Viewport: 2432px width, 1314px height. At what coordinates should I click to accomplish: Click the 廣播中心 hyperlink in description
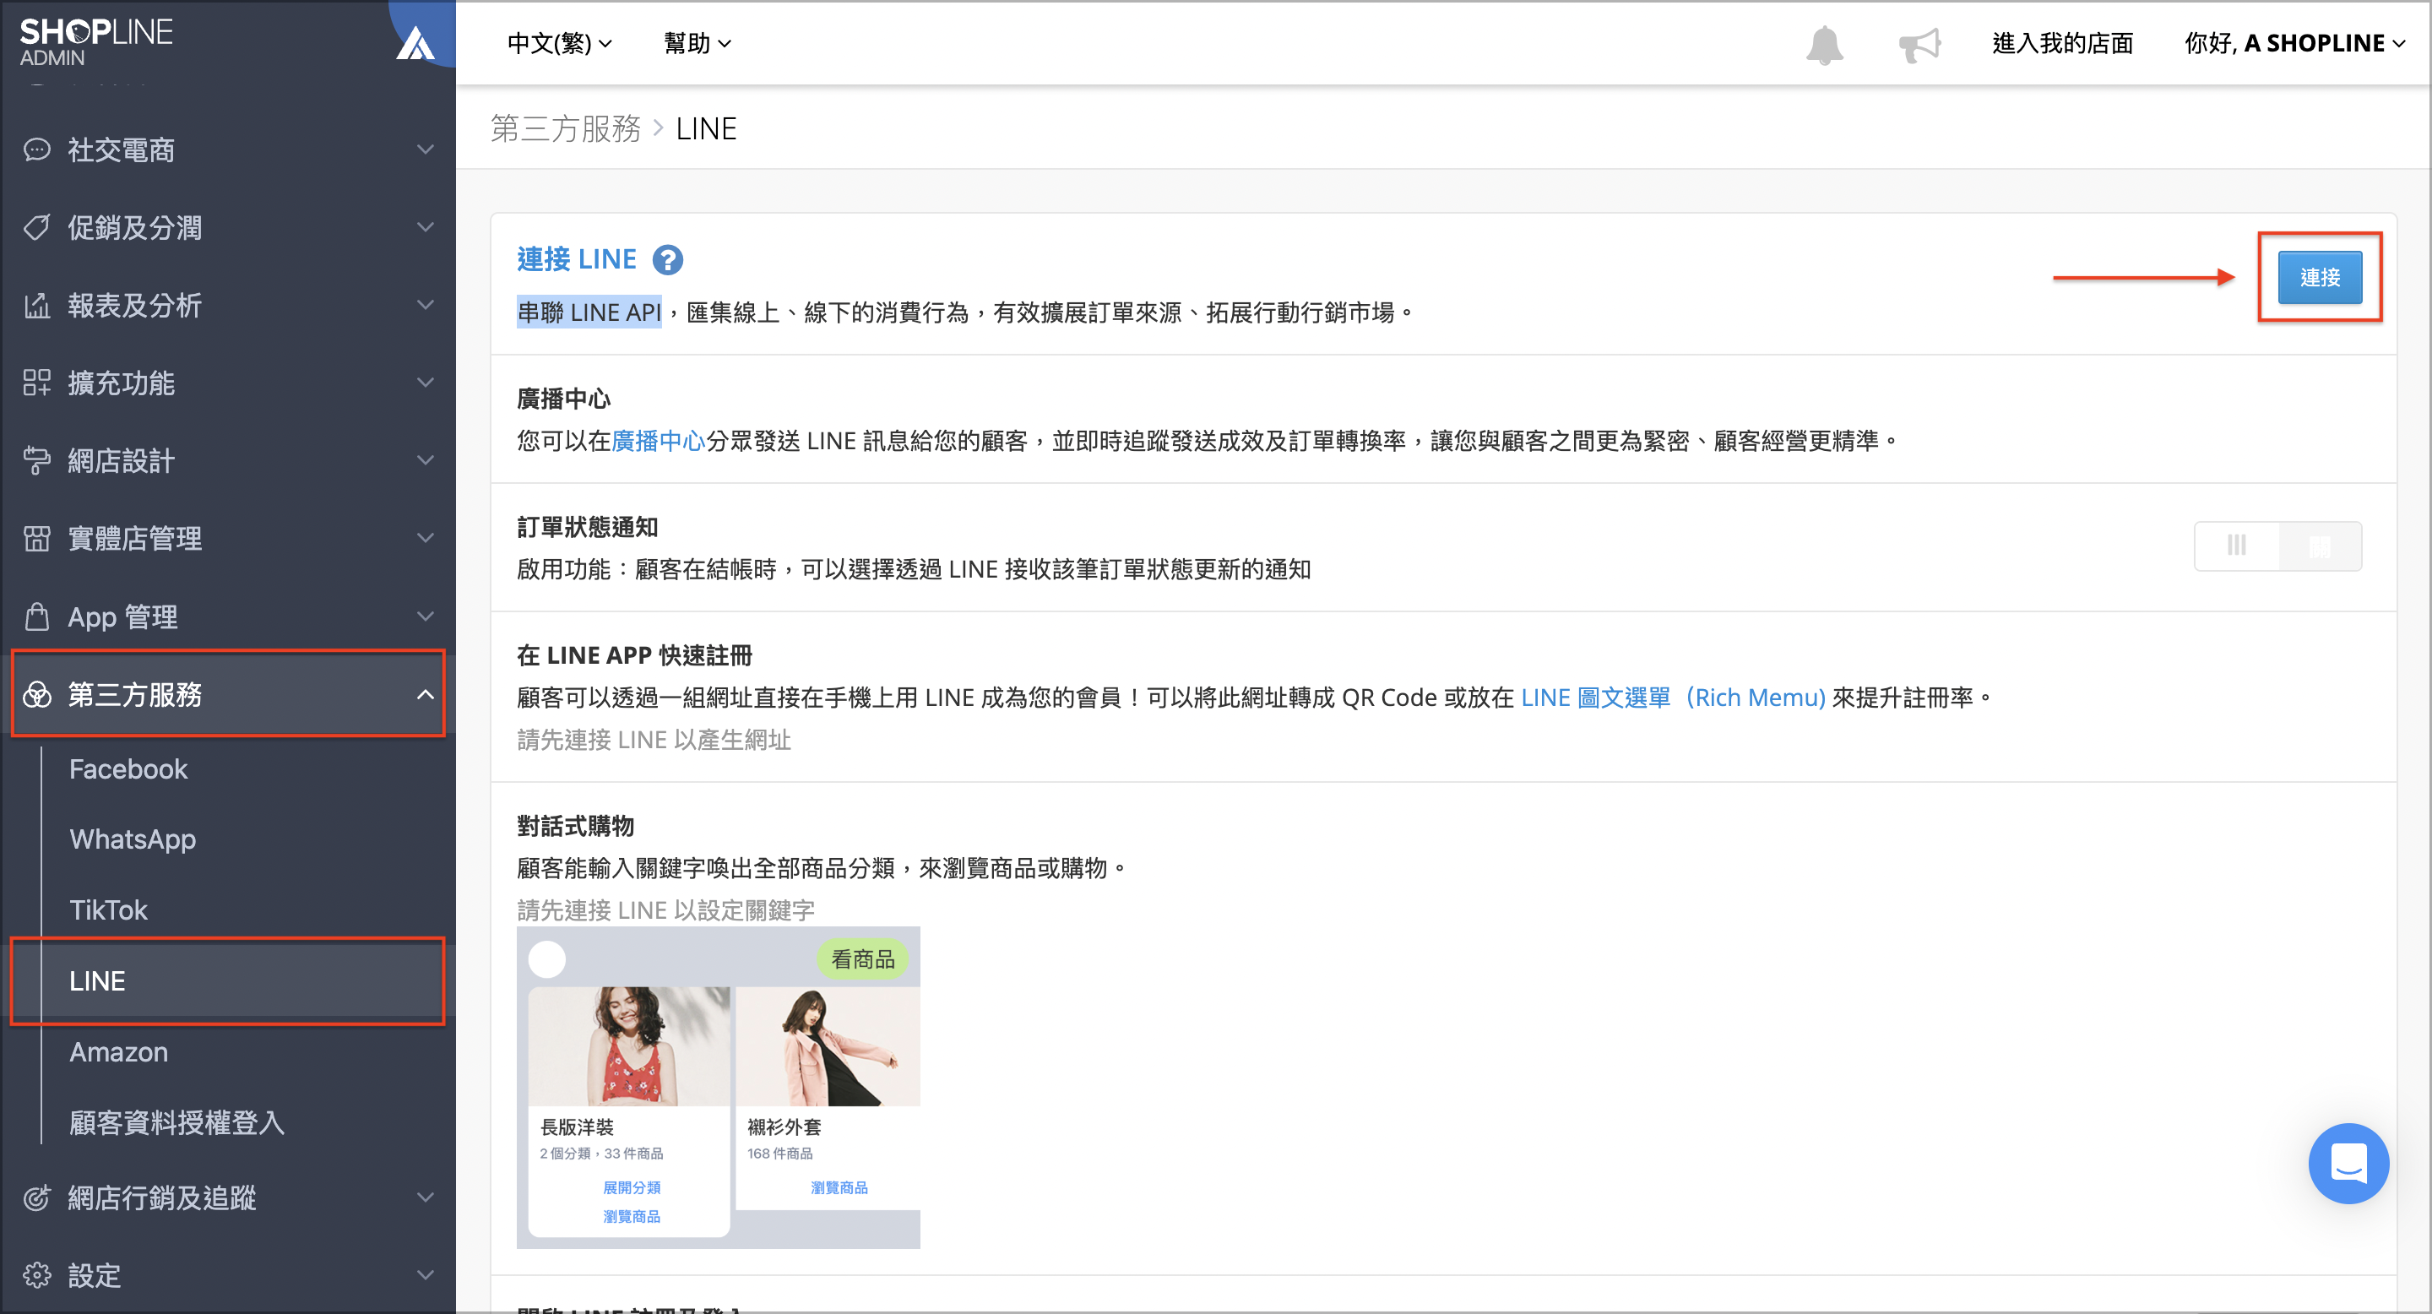coord(659,441)
